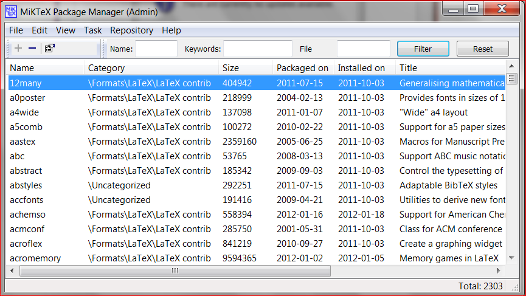Viewport: 526px width, 296px height.
Task: Click the vertical scrollbar up arrow
Action: click(x=511, y=66)
